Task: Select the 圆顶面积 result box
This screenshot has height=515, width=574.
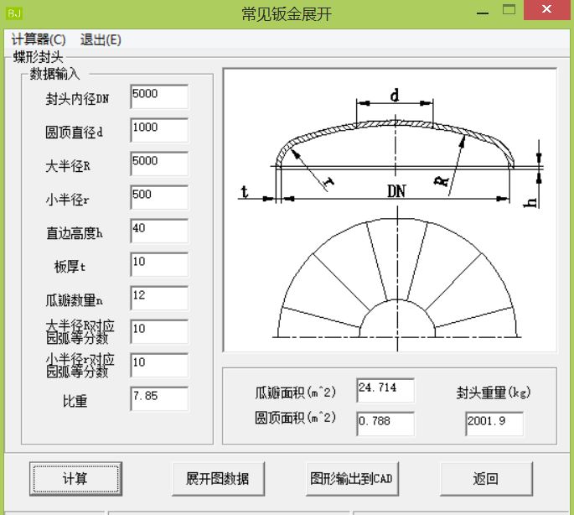Action: point(385,424)
